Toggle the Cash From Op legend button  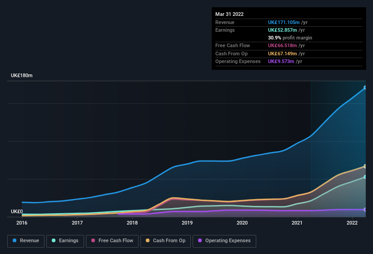pyautogui.click(x=165, y=241)
